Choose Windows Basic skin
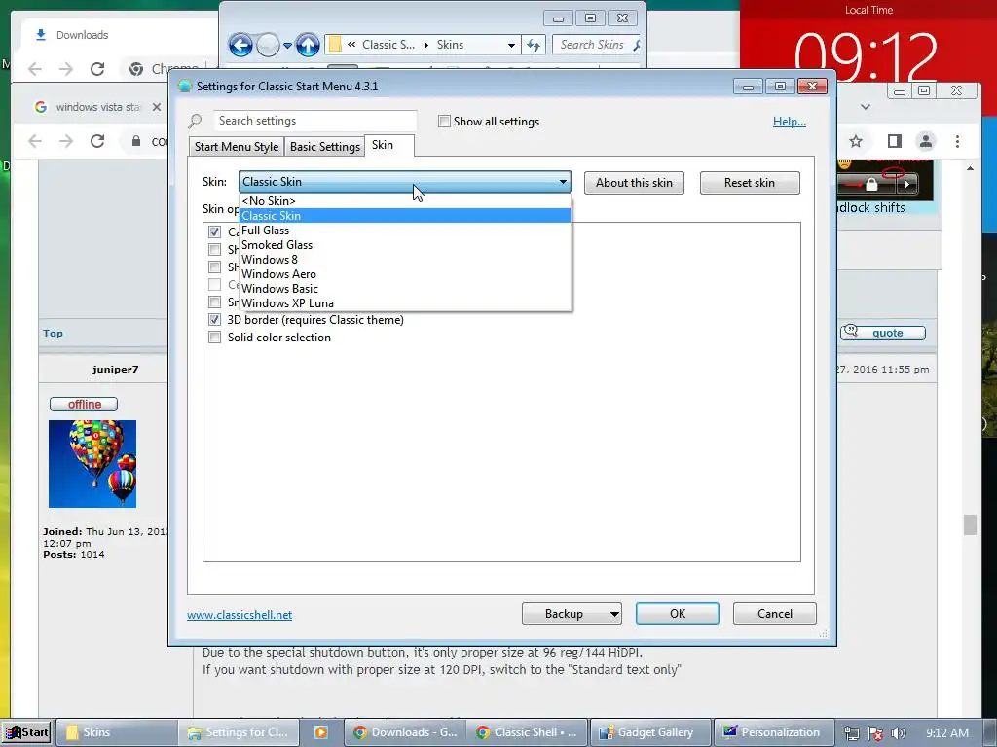Screen dimensions: 997x747 [x=405, y=288]
